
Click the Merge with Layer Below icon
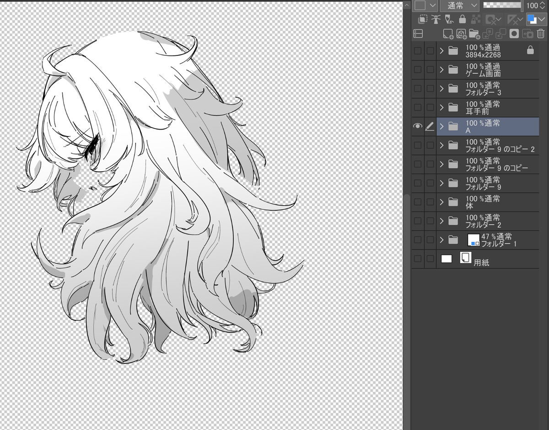[x=501, y=33]
